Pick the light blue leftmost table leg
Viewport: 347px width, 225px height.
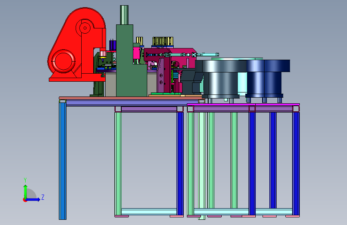[x=62, y=161]
